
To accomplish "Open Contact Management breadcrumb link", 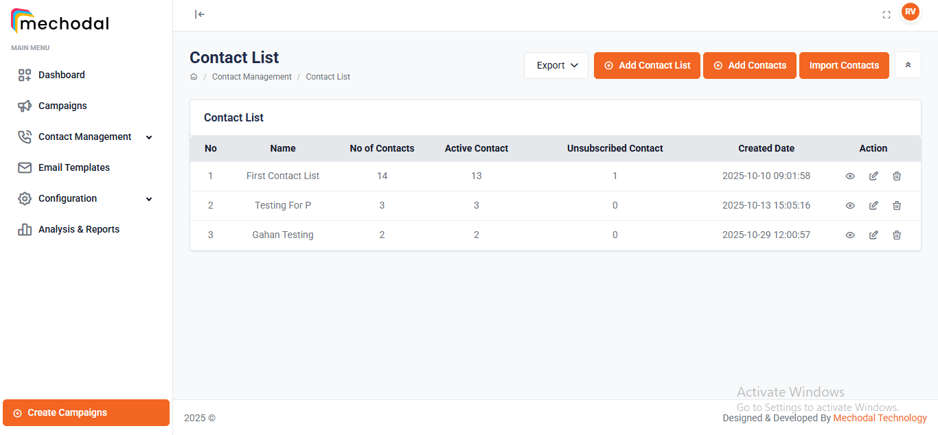I will point(252,77).
